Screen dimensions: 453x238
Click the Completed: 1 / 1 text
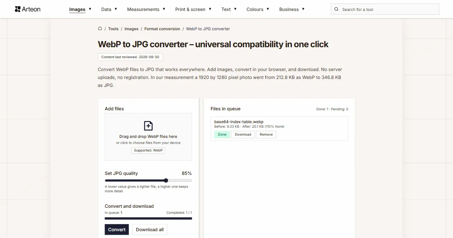(179, 213)
